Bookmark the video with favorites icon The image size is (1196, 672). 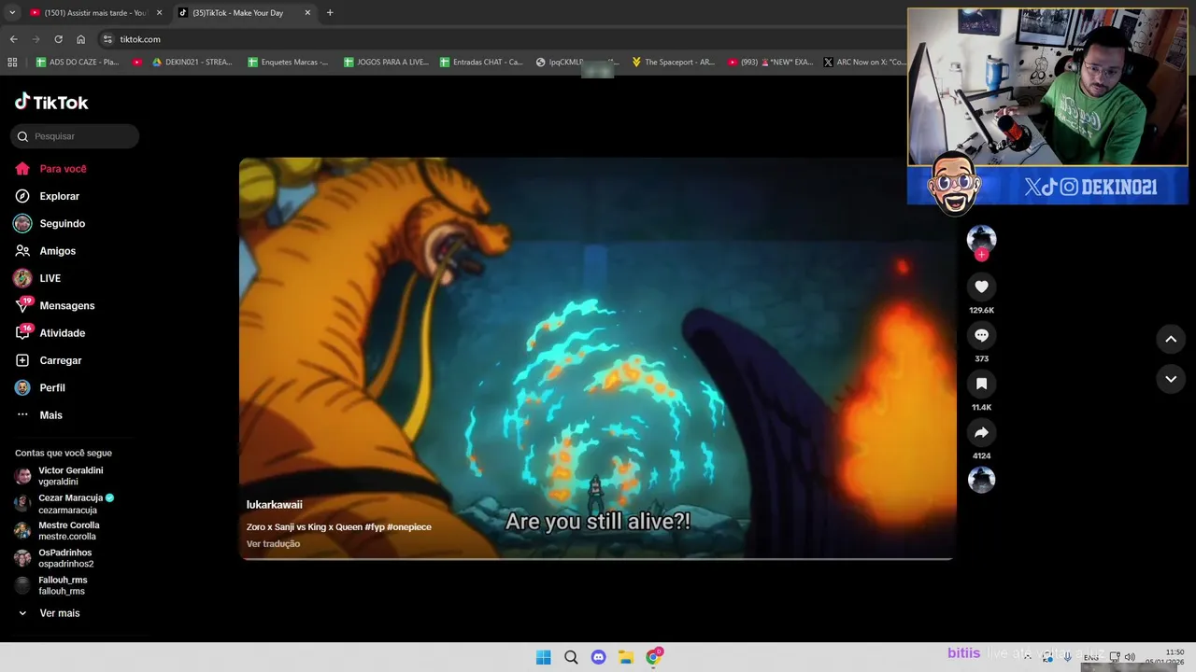point(981,384)
